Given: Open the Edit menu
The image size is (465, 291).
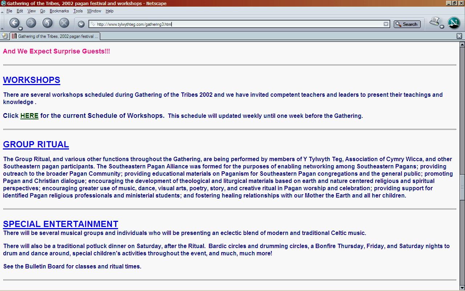Looking at the screenshot, I should coord(20,11).
